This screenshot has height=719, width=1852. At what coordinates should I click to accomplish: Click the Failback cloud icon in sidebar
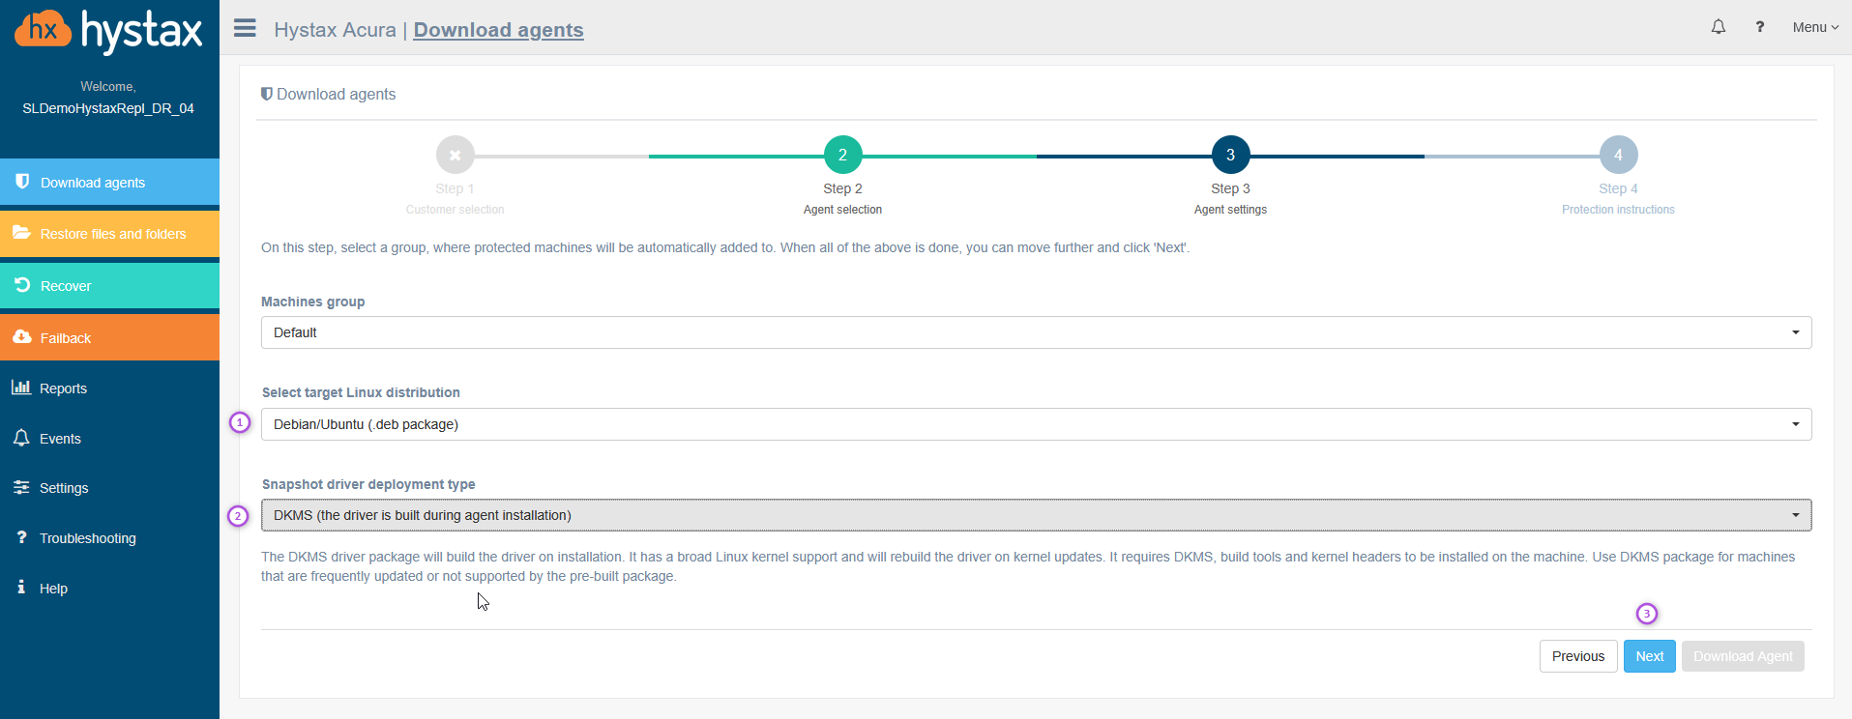point(22,337)
